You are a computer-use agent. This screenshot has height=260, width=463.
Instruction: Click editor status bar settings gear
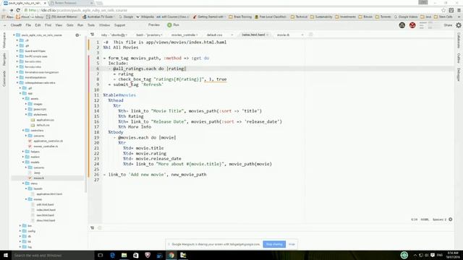[450, 220]
